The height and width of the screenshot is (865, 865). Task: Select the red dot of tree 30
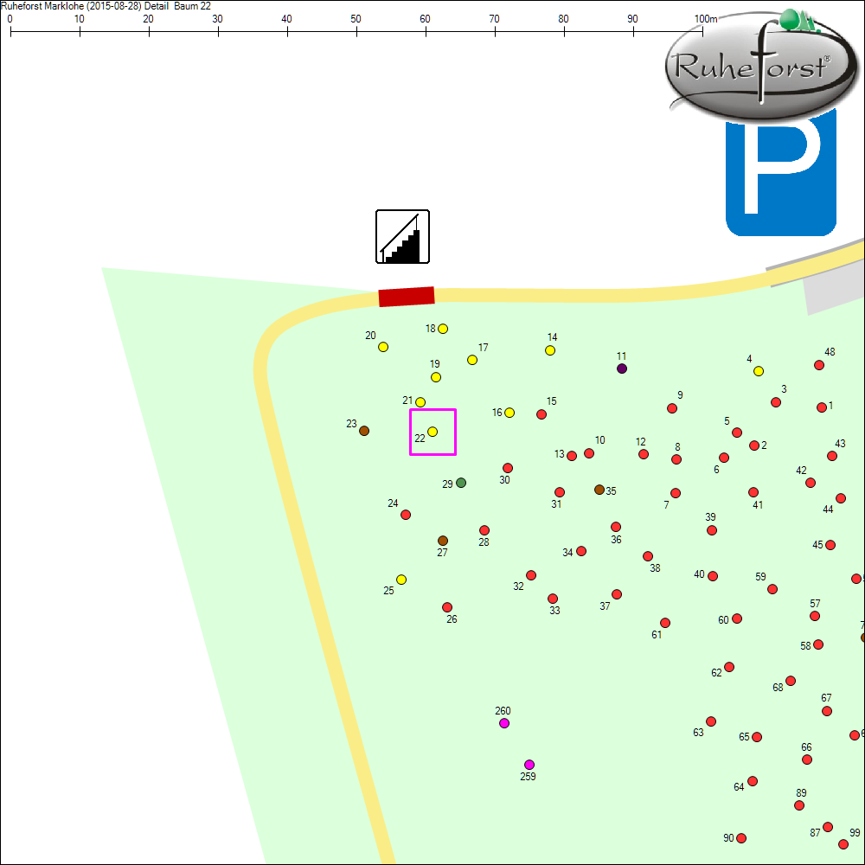[508, 468]
